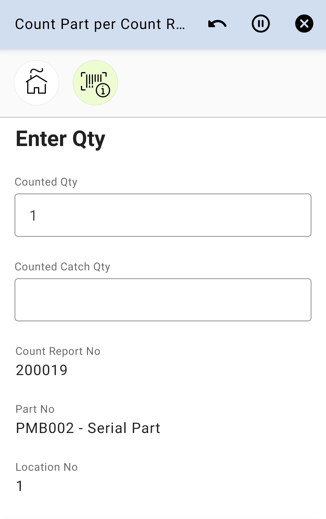Click the 'Counted Catch Qty' label

tap(62, 267)
